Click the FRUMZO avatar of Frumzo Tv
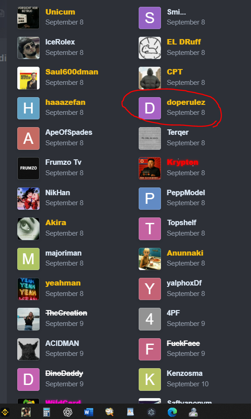 tap(28, 168)
